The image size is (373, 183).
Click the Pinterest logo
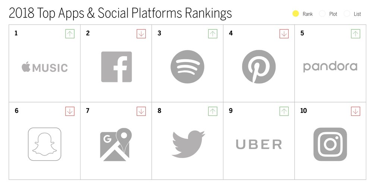[259, 67]
